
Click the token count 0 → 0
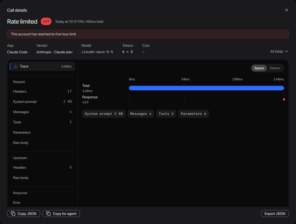tap(127, 52)
